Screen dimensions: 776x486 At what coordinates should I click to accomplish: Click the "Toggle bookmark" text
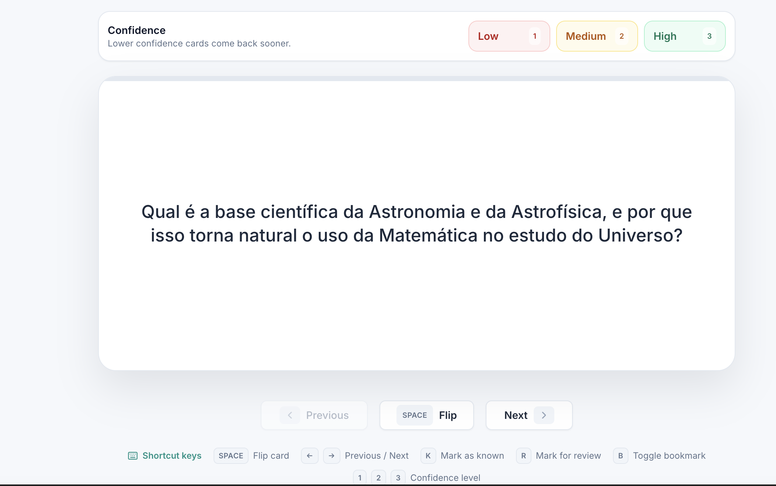(669, 456)
